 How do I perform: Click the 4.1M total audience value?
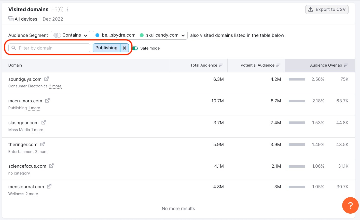pos(219,166)
